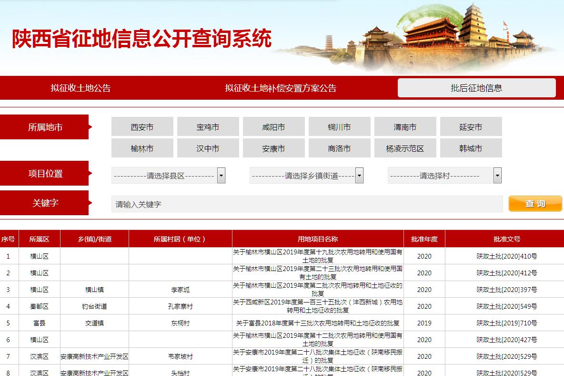Focus the 请输入关键字 keyword input field
The image size is (564, 376).
point(307,204)
